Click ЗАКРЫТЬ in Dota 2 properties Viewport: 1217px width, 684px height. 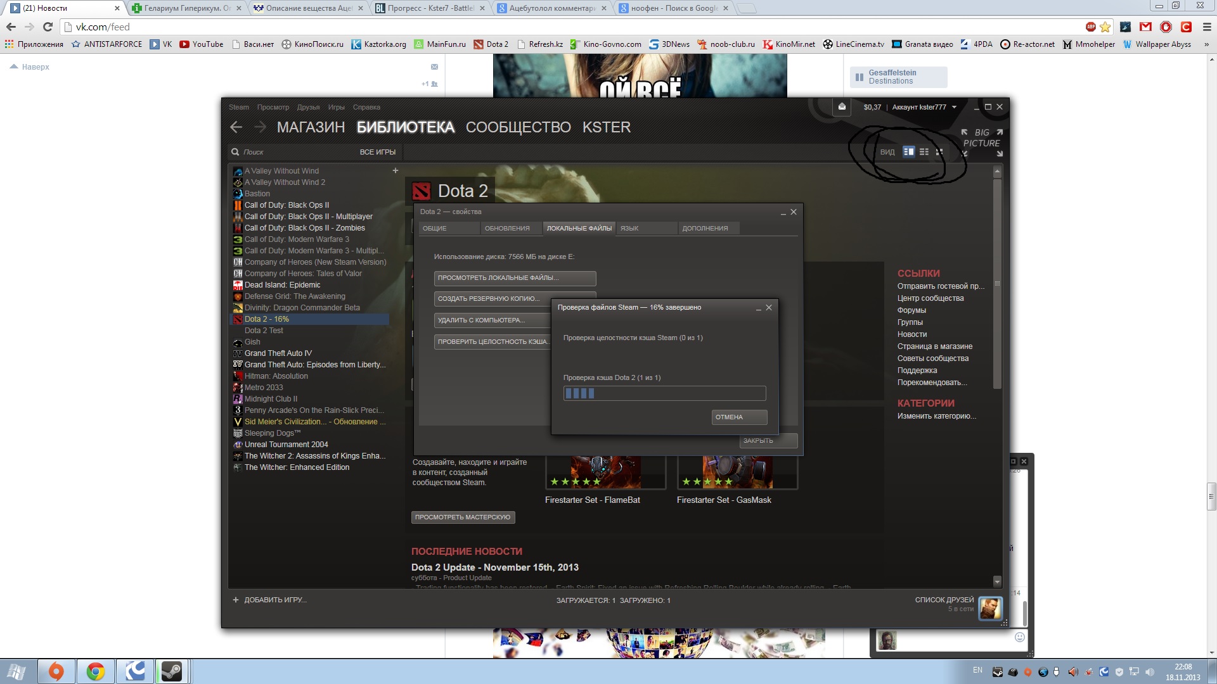click(768, 441)
